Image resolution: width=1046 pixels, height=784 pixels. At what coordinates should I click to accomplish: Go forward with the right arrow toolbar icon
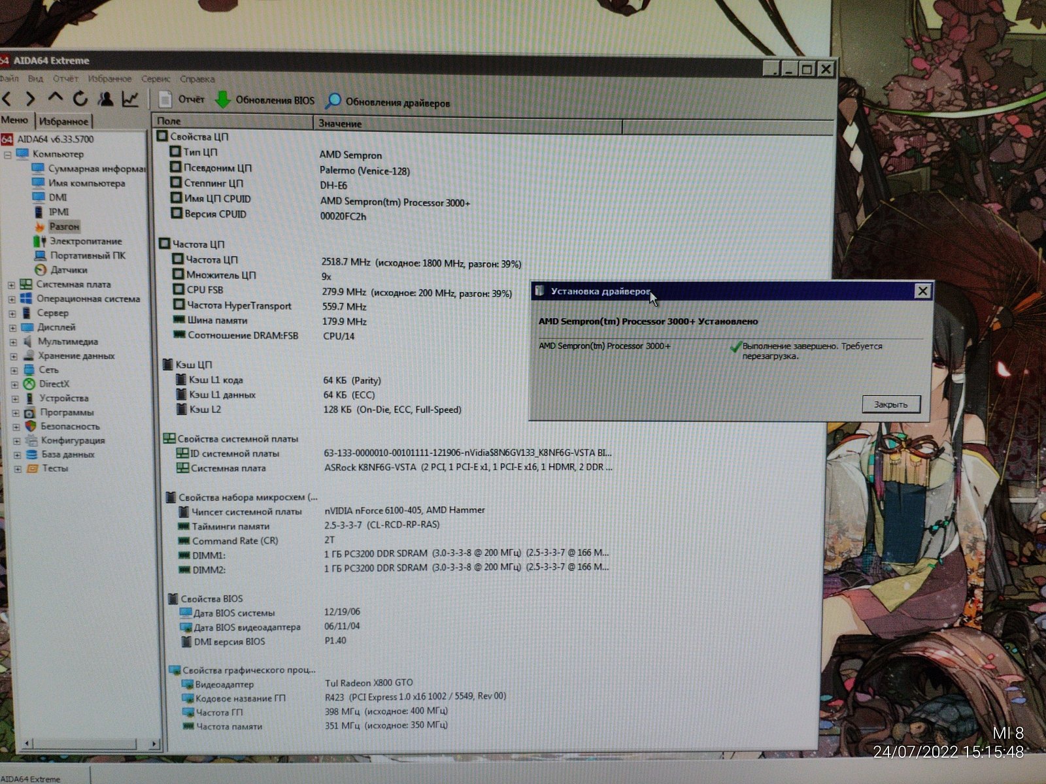click(30, 99)
